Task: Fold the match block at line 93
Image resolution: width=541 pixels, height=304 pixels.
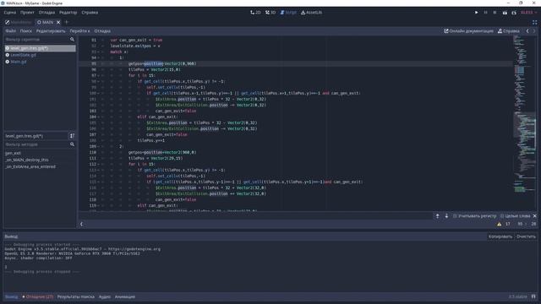Action: point(99,52)
